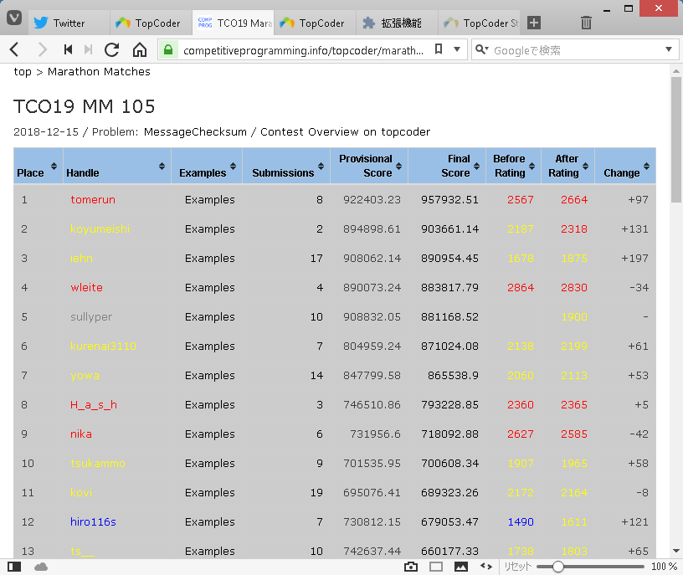Click the green padlock site info icon
This screenshot has height=575, width=683.
pyautogui.click(x=168, y=49)
